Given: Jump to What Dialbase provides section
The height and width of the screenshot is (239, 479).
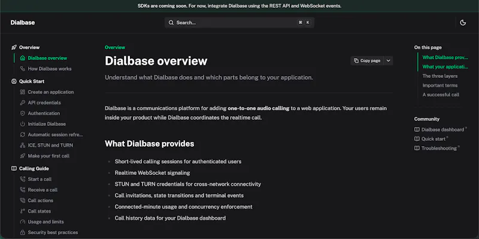Looking at the screenshot, I should [445, 58].
